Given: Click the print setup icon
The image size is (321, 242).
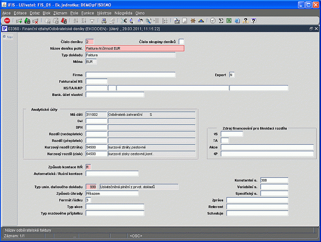Looking at the screenshot, I should pyautogui.click(x=112, y=21).
